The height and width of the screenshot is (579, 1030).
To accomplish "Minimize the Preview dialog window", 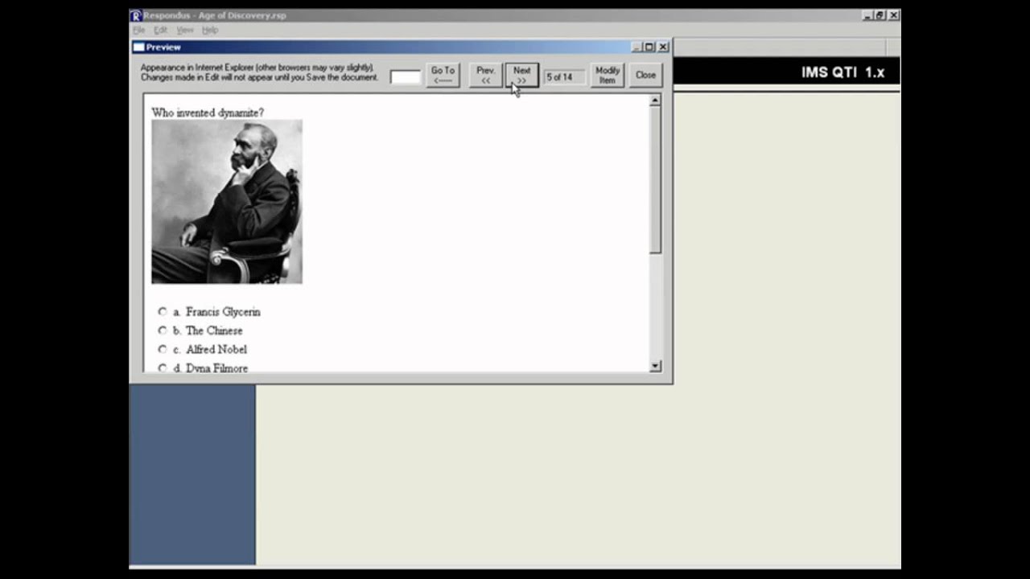I will (636, 47).
